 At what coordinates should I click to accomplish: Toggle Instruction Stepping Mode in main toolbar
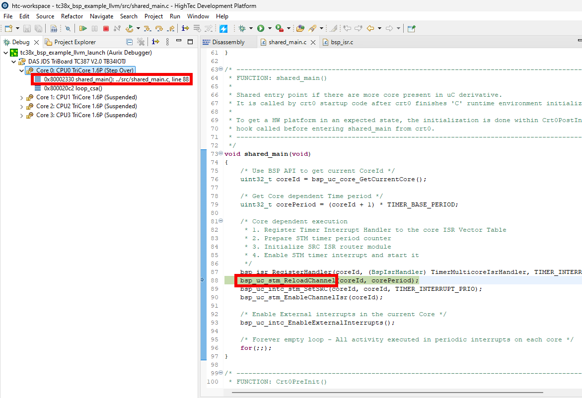[x=185, y=29]
